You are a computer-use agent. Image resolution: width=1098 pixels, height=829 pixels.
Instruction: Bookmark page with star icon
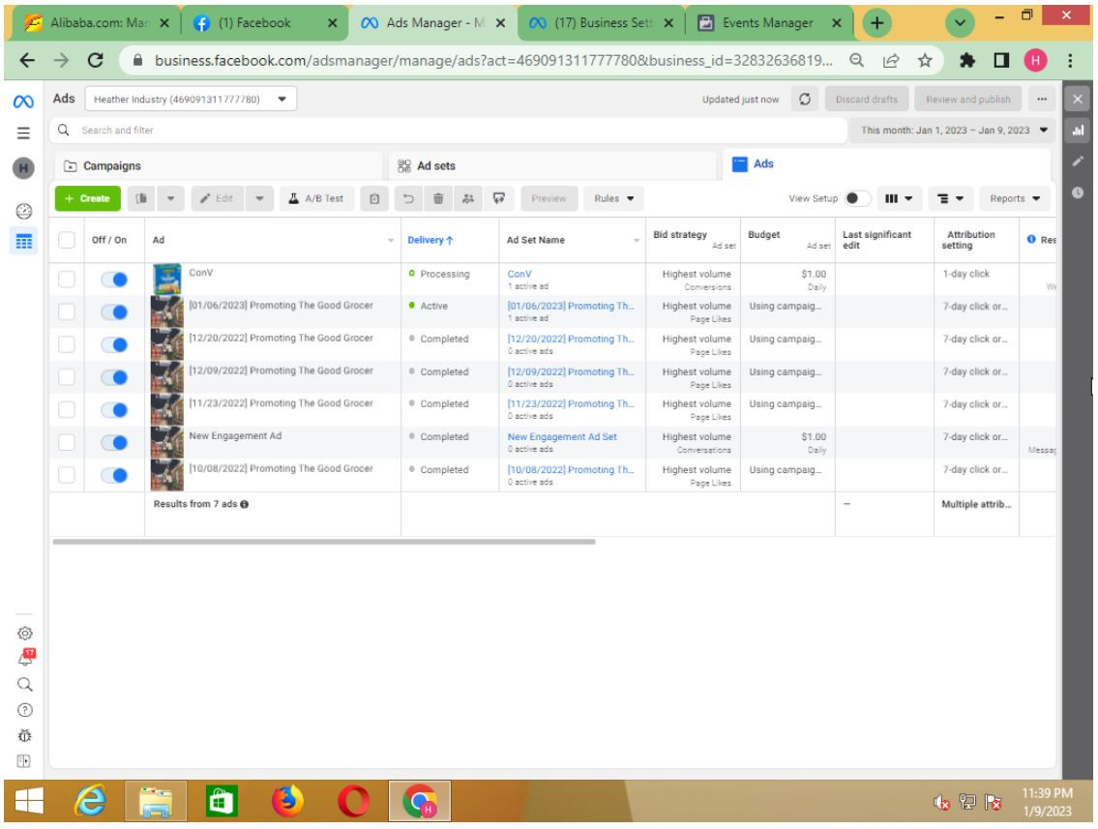tap(925, 61)
